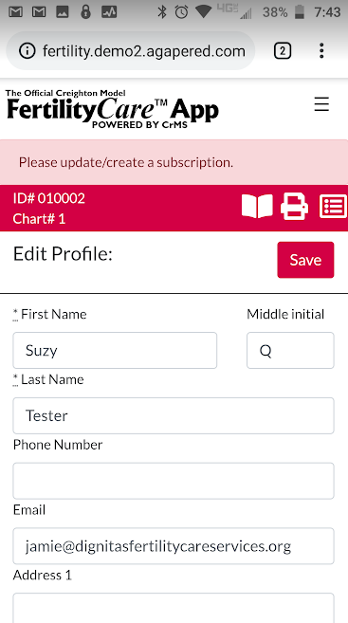Open the book icon in red bar
The image size is (348, 623).
(257, 206)
